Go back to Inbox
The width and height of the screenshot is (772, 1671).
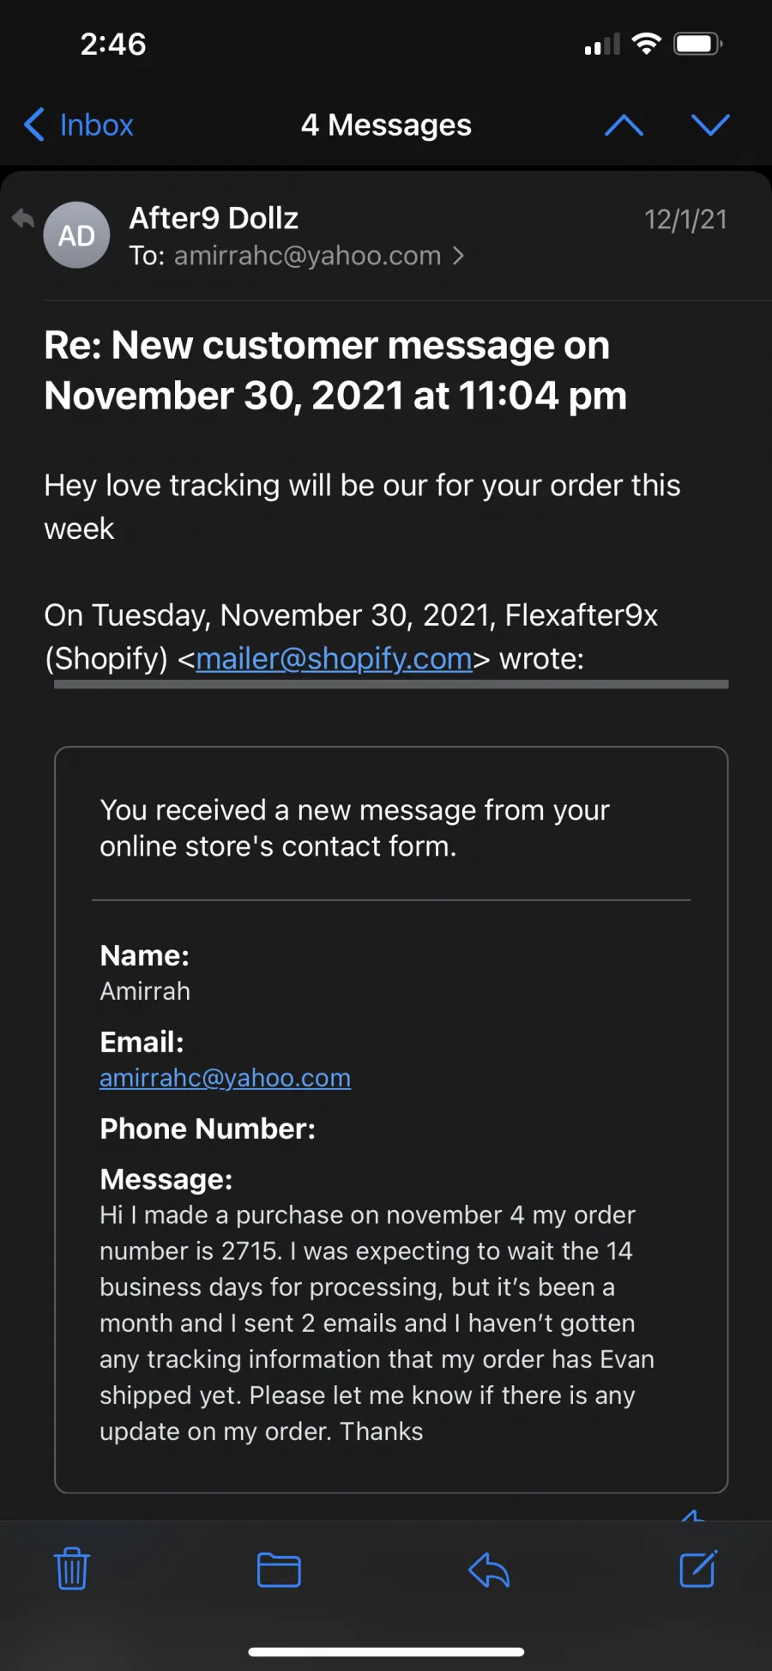tap(78, 125)
